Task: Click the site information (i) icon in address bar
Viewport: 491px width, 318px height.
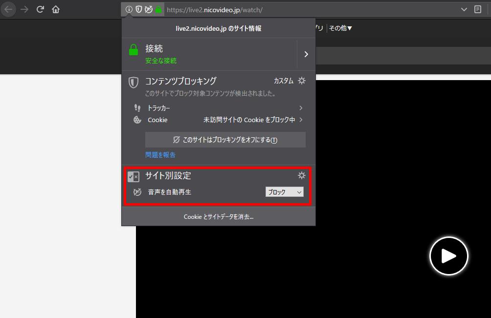Action: click(x=129, y=10)
